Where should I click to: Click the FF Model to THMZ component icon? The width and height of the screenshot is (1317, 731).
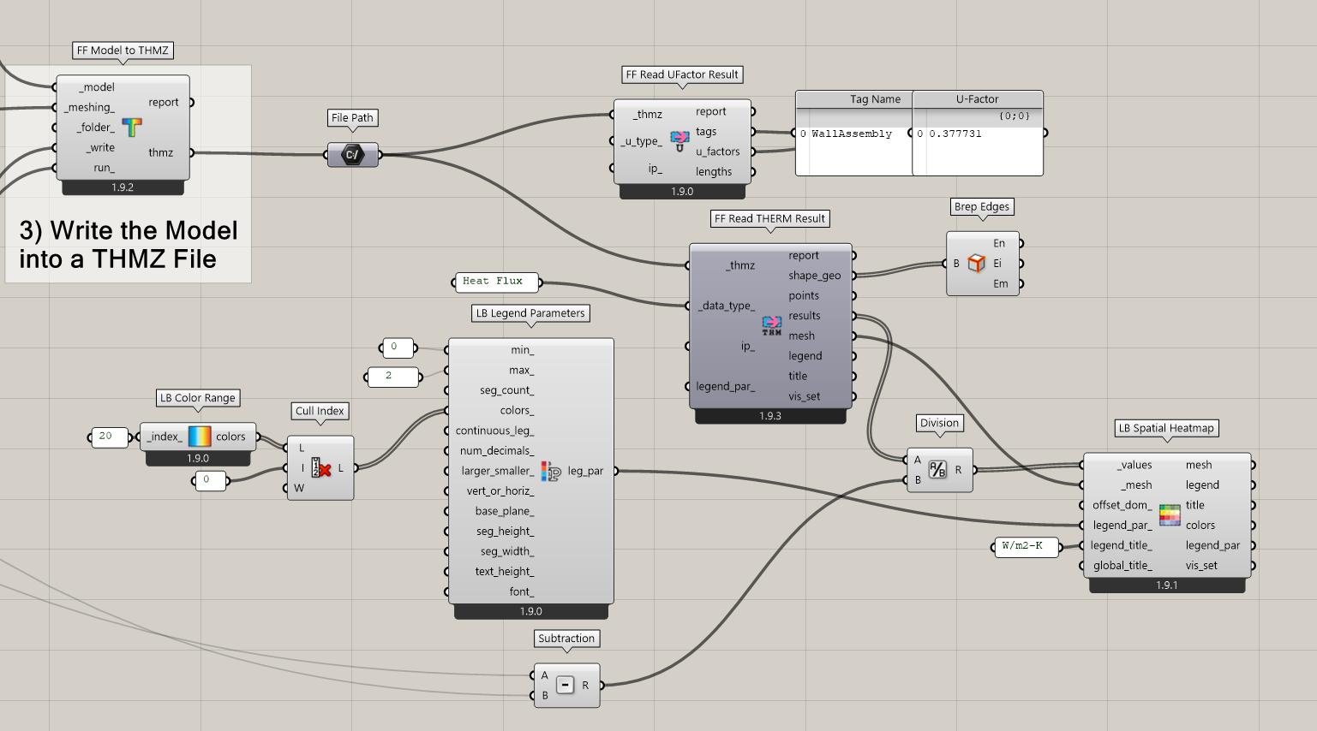[x=131, y=128]
